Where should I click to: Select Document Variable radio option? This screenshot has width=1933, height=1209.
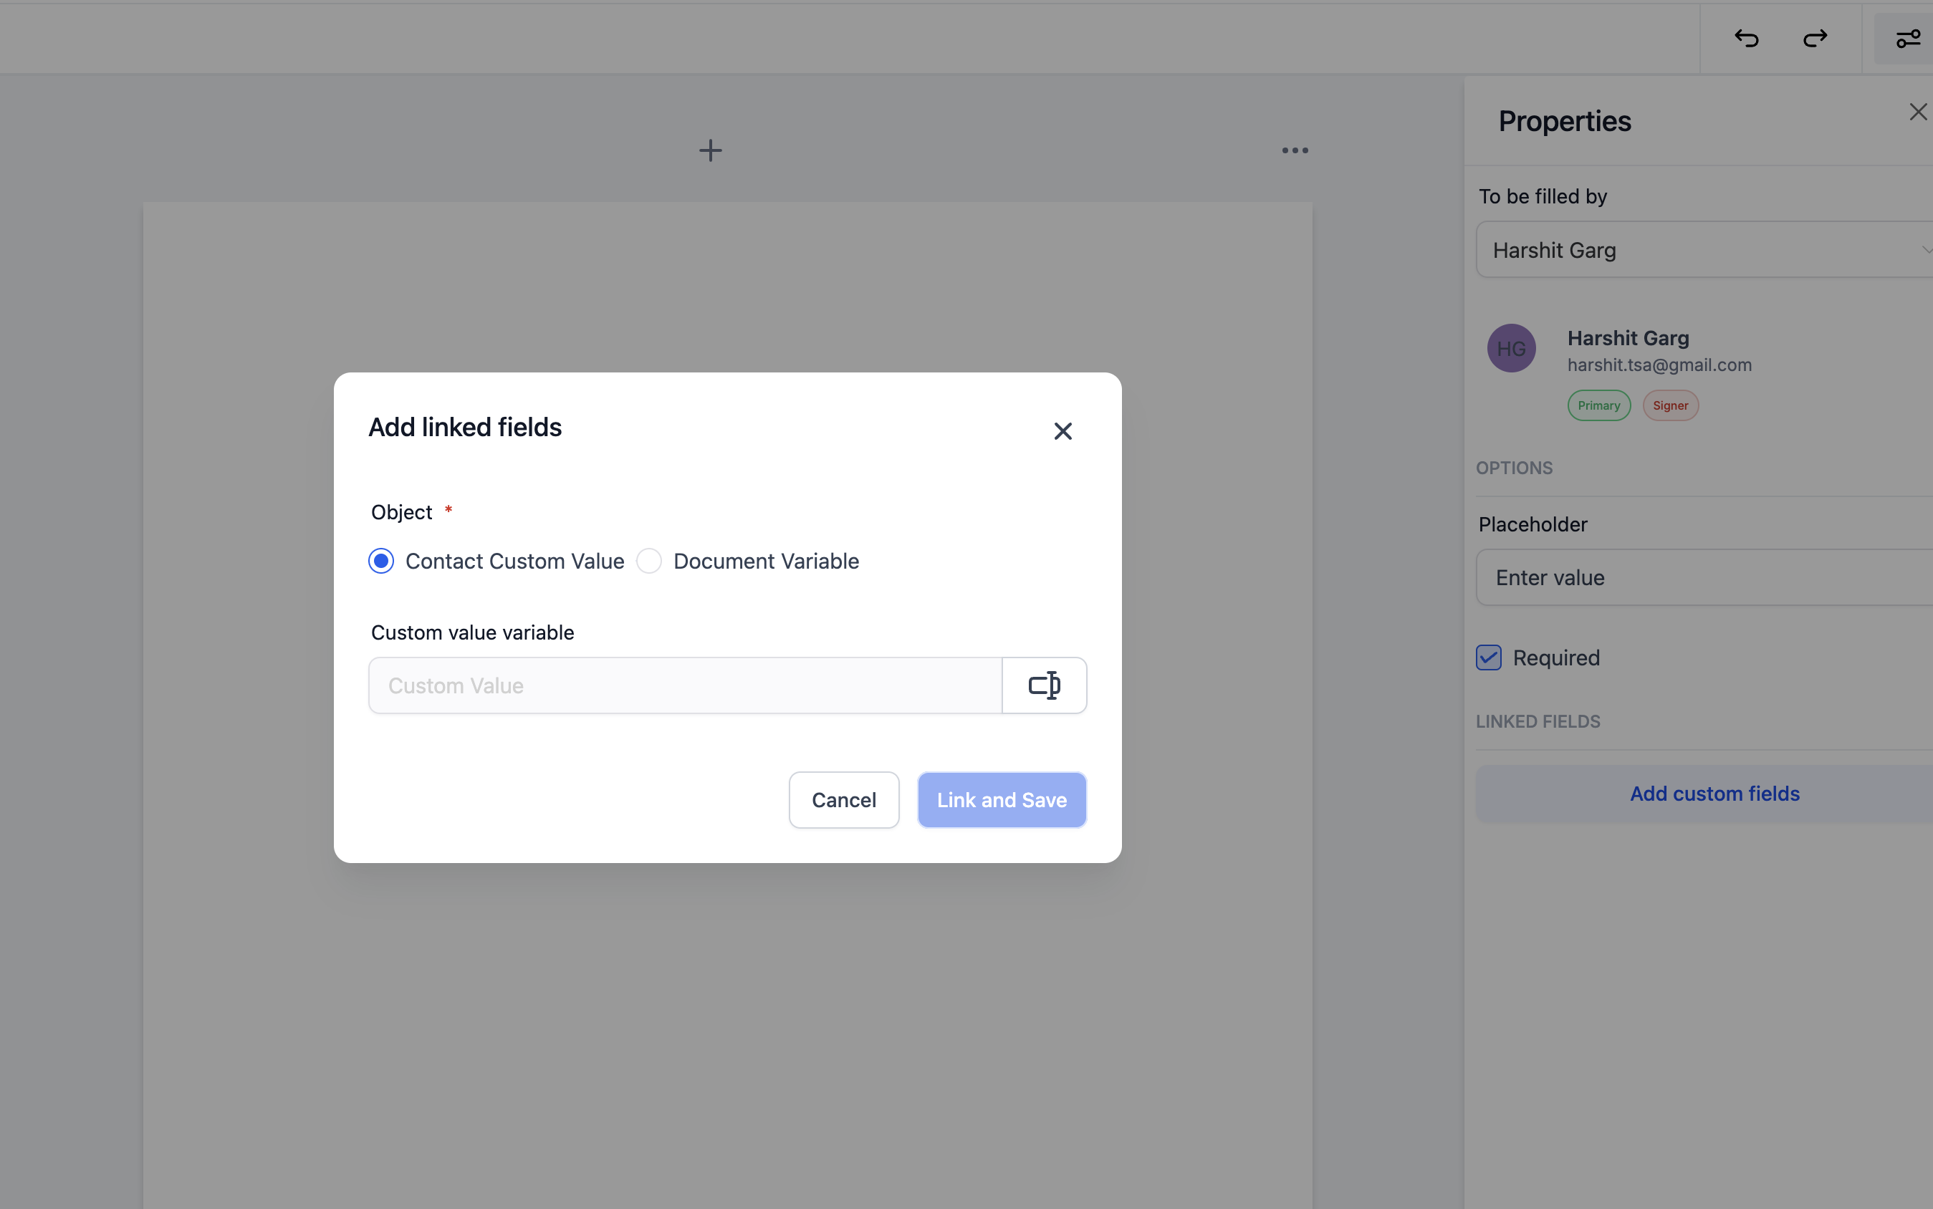click(648, 562)
